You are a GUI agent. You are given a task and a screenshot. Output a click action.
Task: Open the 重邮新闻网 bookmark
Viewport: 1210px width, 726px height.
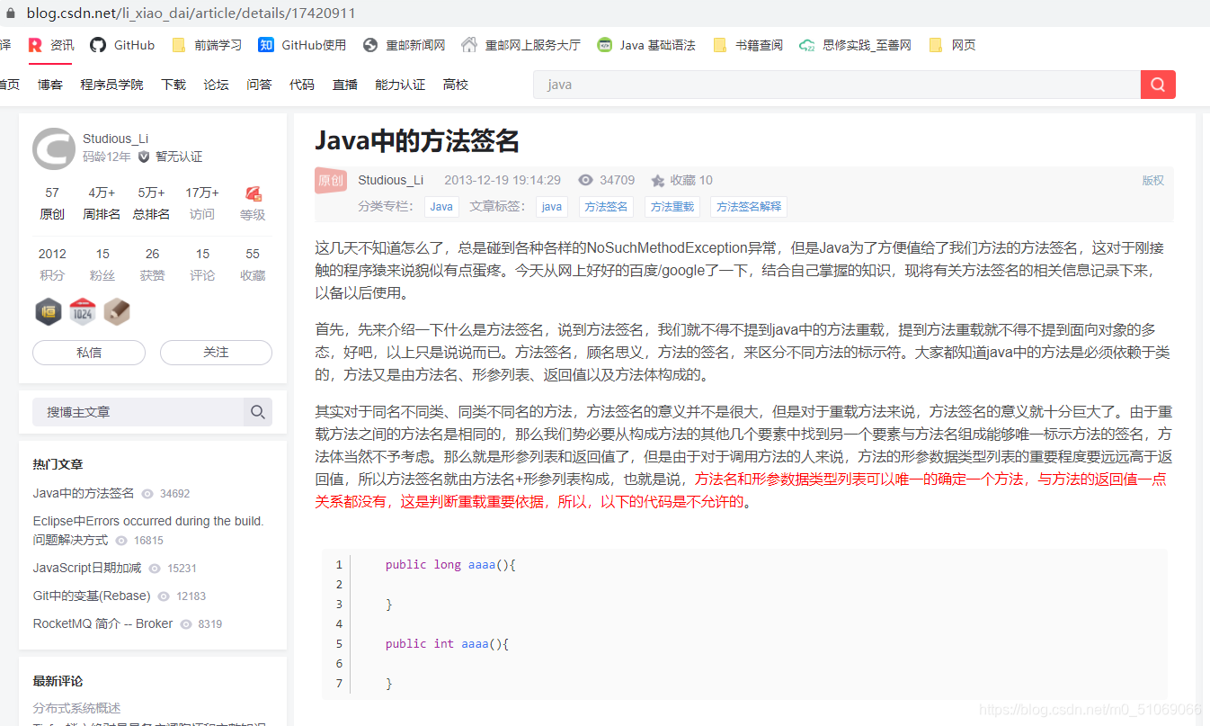pyautogui.click(x=405, y=45)
